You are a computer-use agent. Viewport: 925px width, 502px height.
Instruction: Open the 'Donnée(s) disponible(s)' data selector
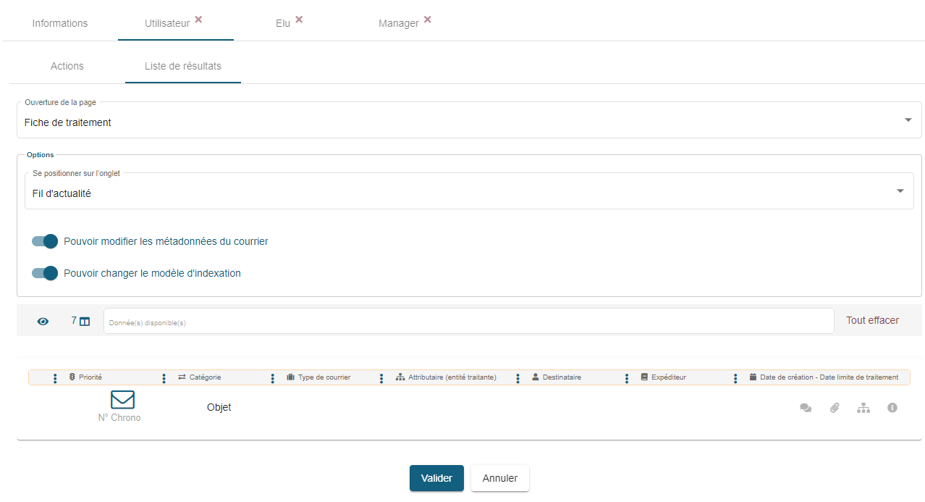pyautogui.click(x=468, y=322)
